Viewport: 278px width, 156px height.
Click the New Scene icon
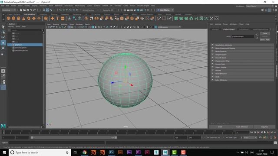click(x=21, y=10)
